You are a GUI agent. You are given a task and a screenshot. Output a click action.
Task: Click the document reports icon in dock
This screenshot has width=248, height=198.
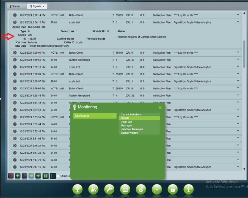coord(157,189)
